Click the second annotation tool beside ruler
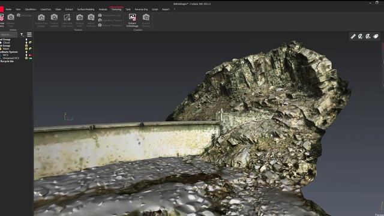The height and width of the screenshot is (216, 384). [x=361, y=37]
